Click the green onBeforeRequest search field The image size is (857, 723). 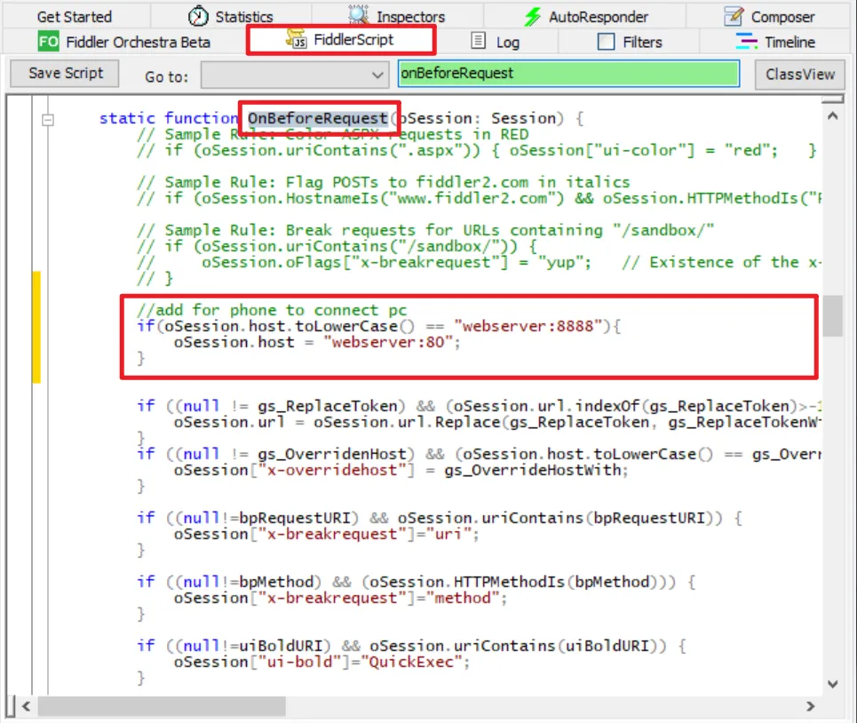(x=568, y=73)
